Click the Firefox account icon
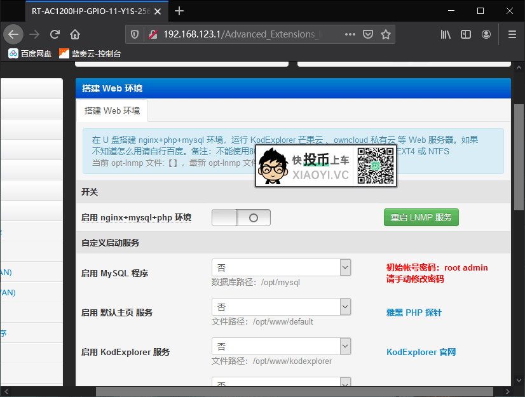The image size is (525, 397). [486, 34]
